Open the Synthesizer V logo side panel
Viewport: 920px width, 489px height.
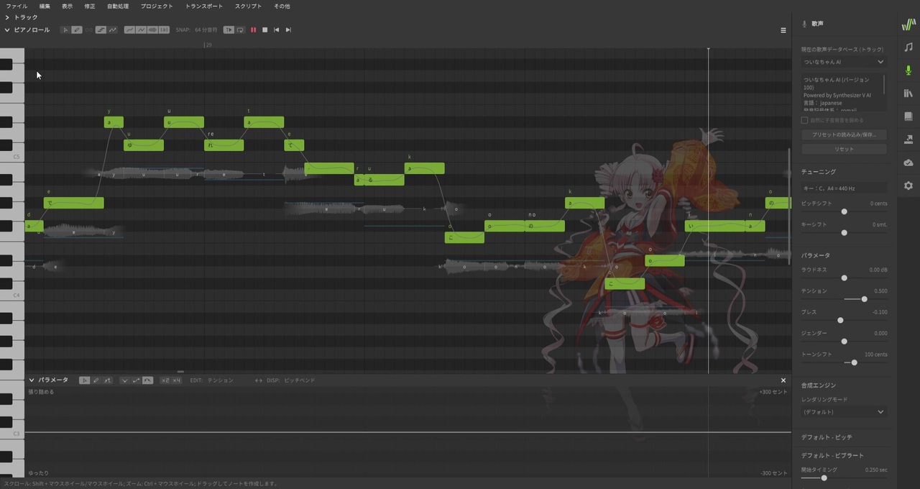coord(908,24)
